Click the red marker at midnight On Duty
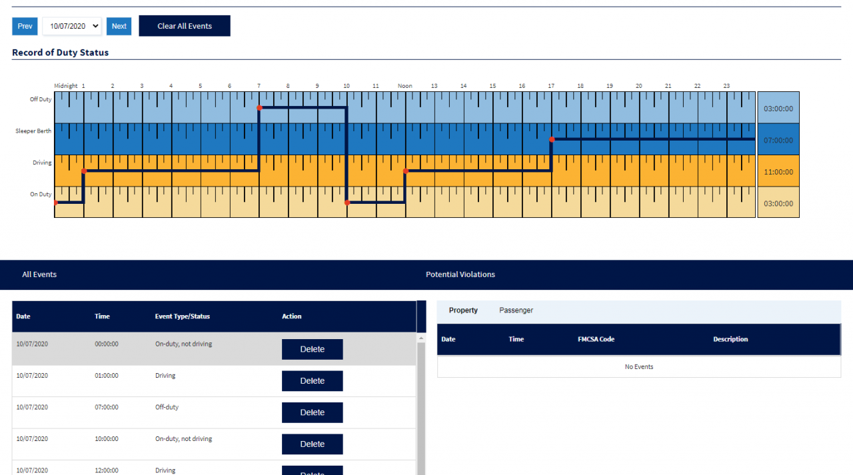Image resolution: width=853 pixels, height=475 pixels. [55, 202]
